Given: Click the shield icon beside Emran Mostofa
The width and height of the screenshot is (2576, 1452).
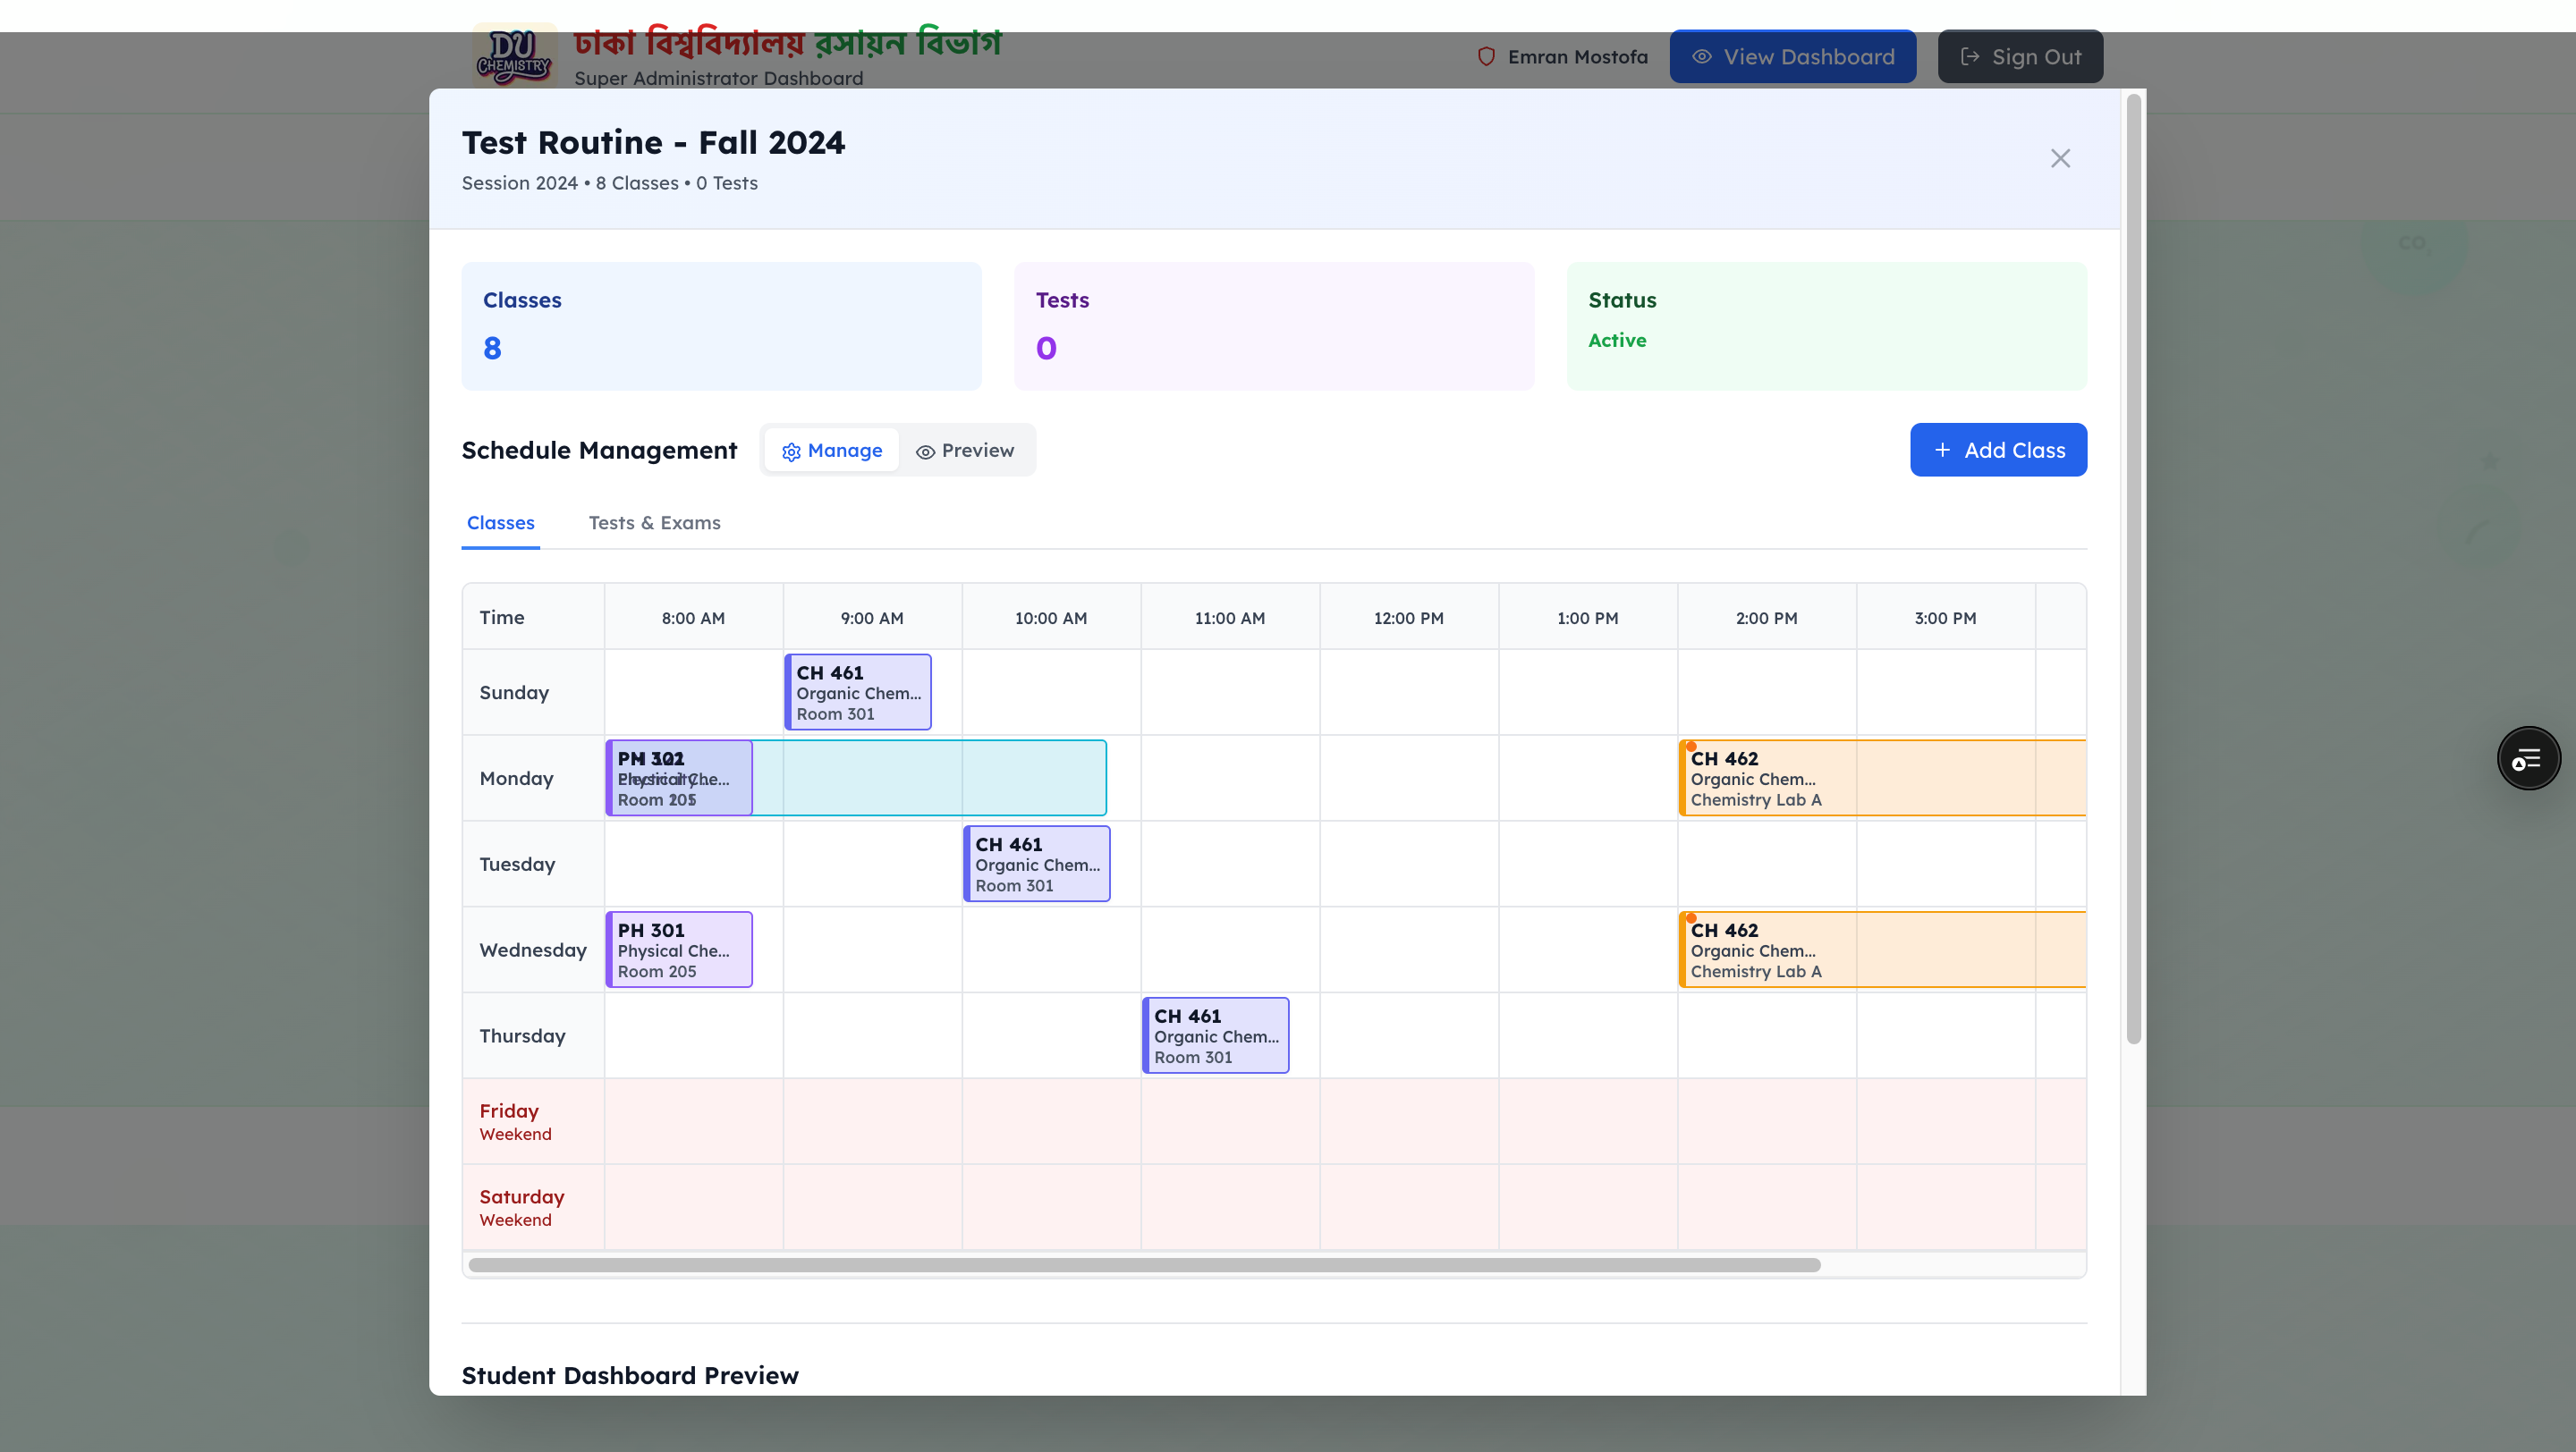Looking at the screenshot, I should [1486, 57].
